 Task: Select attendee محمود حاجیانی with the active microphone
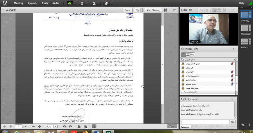coord(208,84)
